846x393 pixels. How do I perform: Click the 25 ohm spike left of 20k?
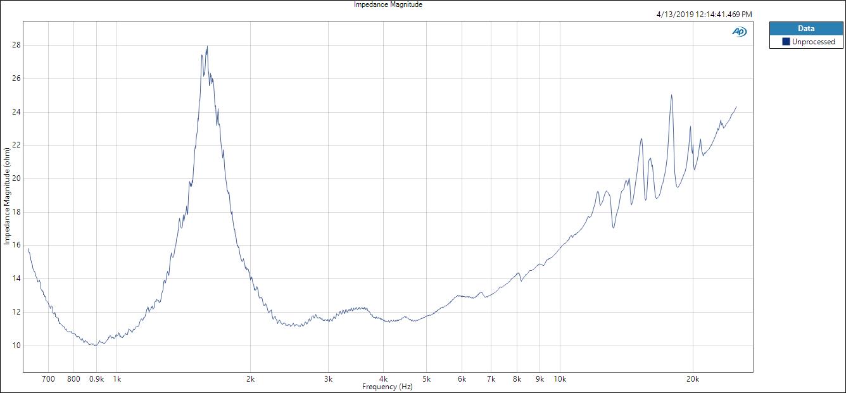click(x=671, y=96)
